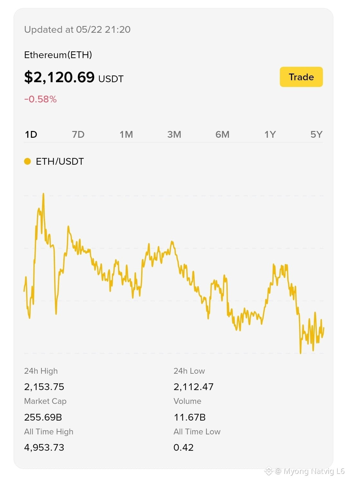Image resolution: width=347 pixels, height=479 pixels.
Task: Toggle the yellow ETH/USDT legend dot
Action: point(27,161)
